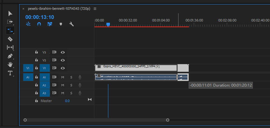Toggle sync lock on A2
The width and height of the screenshot is (270, 128).
point(54,85)
